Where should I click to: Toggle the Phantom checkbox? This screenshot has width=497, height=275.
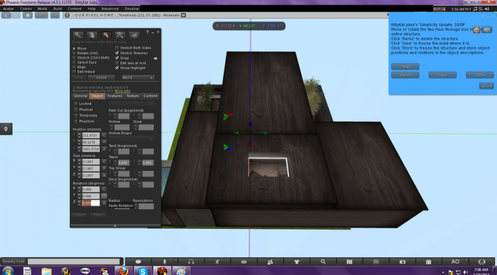tap(76, 121)
